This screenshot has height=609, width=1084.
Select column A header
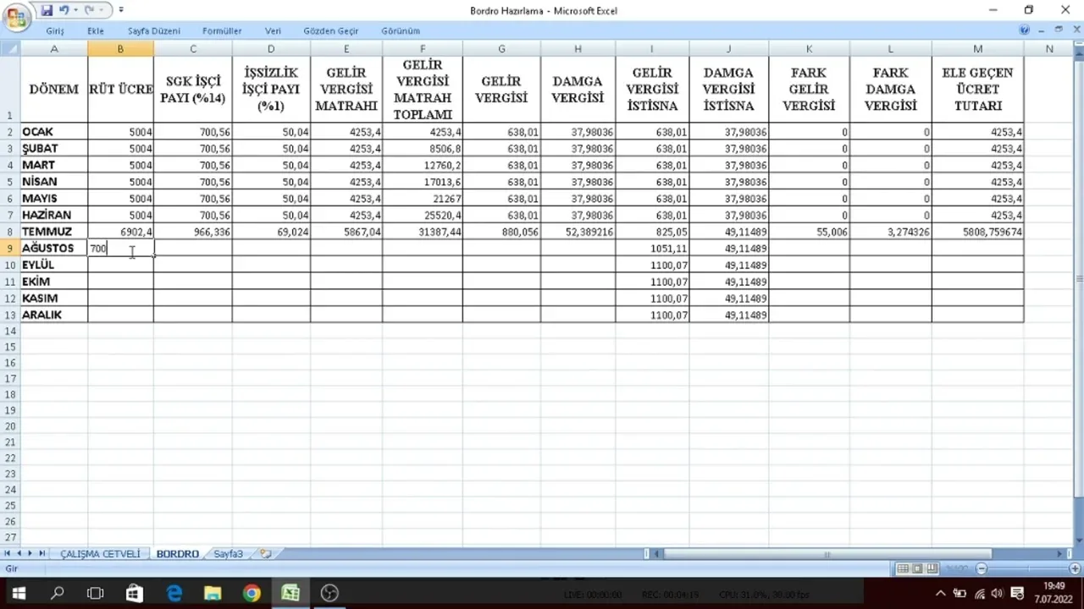tap(54, 49)
